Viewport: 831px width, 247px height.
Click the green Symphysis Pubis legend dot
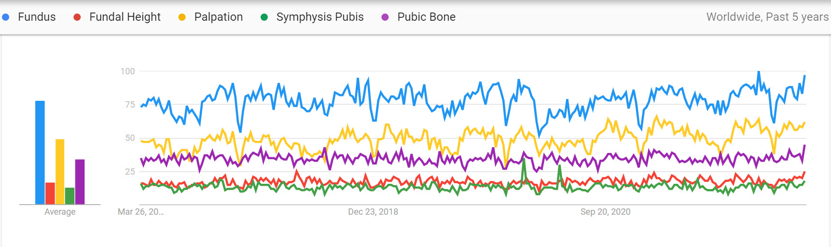264,17
